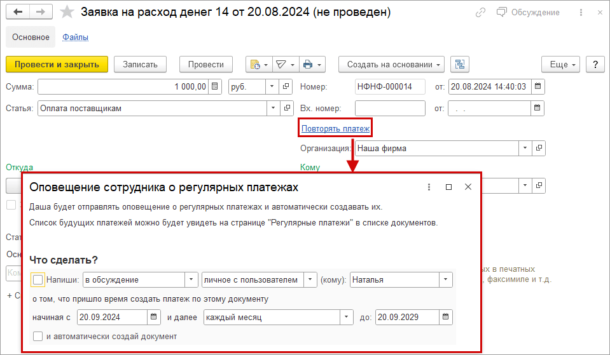Copy link to document with chain icon
Screen dimensions: 610x355
point(480,13)
